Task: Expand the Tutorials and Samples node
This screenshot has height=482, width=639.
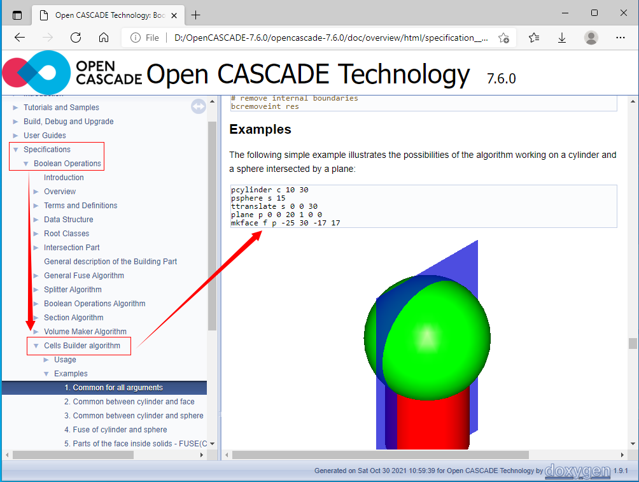Action: [15, 108]
